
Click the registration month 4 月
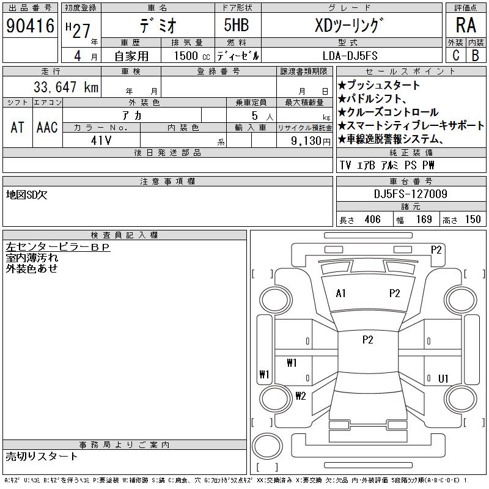pos(86,56)
